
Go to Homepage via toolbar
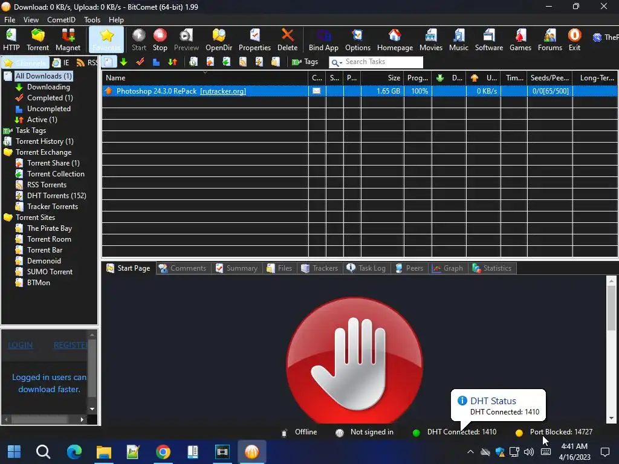pos(395,39)
